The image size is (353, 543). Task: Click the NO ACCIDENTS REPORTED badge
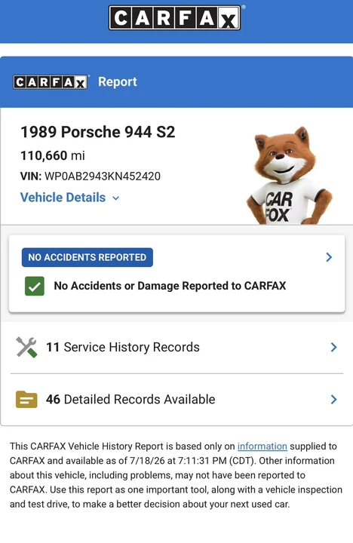(87, 257)
